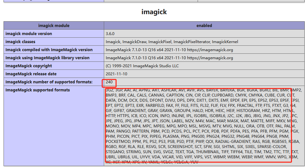Click "(C) 1999-2021 ImageMagick Studio LLC"

click(142, 66)
